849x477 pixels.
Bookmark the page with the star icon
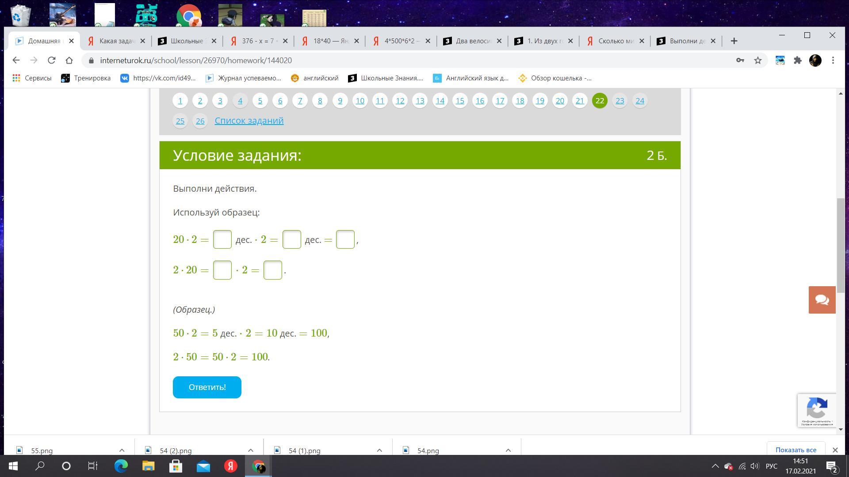tap(758, 61)
